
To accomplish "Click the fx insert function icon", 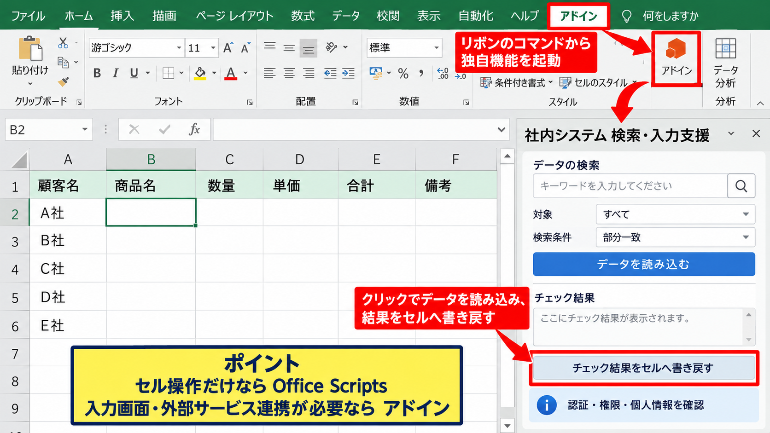I will (194, 130).
